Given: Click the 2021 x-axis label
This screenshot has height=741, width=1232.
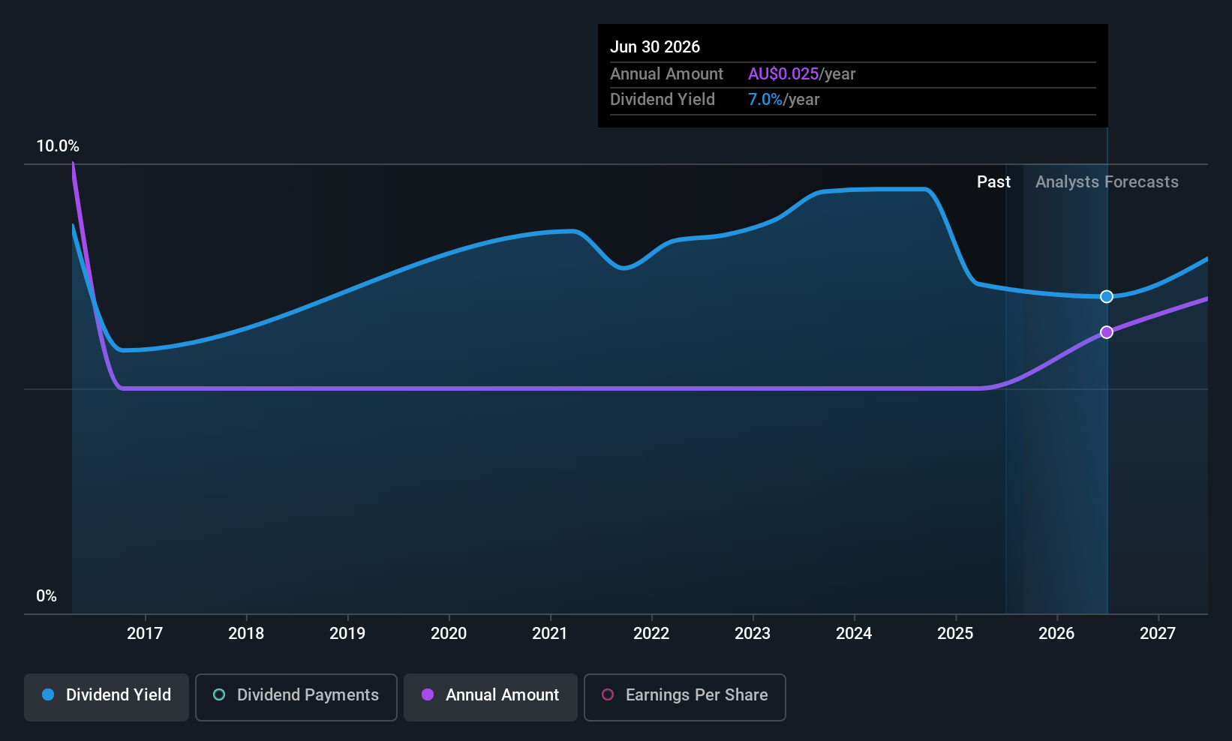Looking at the screenshot, I should 550,634.
